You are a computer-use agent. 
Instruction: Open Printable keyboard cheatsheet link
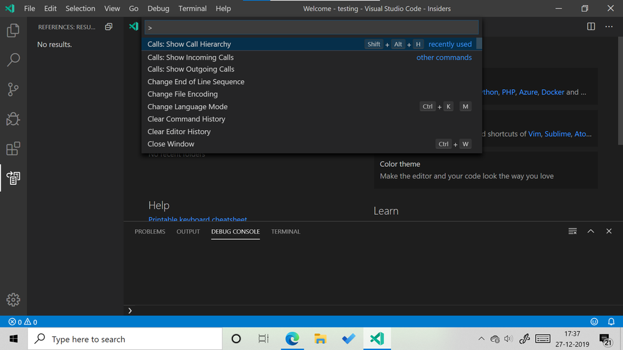(198, 219)
